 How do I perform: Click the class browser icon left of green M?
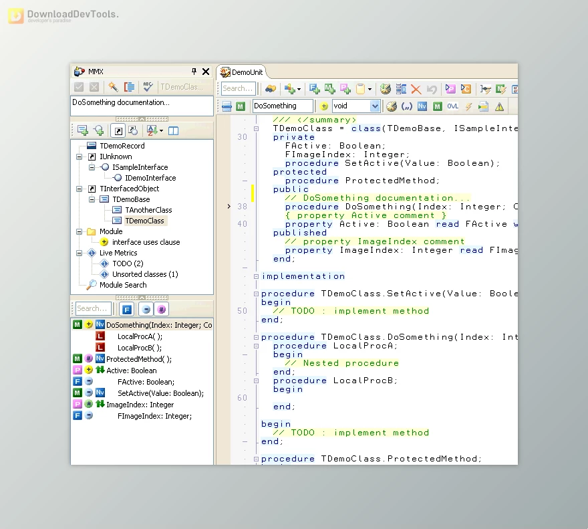pos(227,106)
